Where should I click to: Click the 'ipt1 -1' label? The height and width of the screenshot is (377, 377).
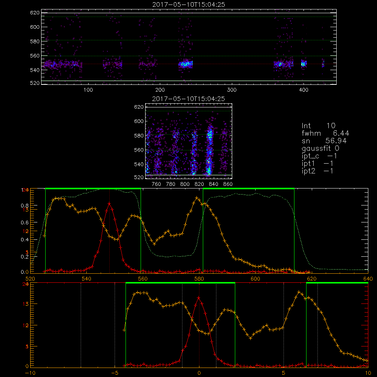click(x=317, y=164)
